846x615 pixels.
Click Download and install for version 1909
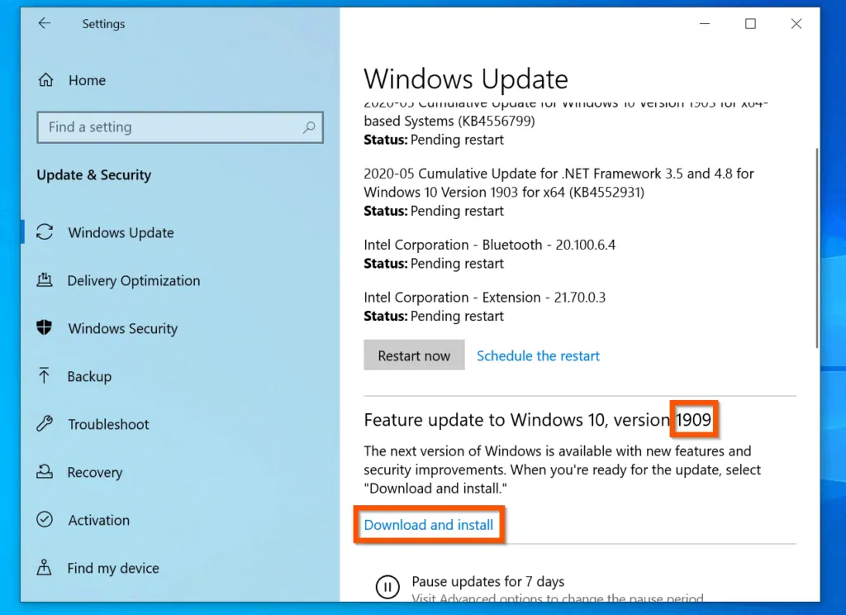click(x=429, y=524)
